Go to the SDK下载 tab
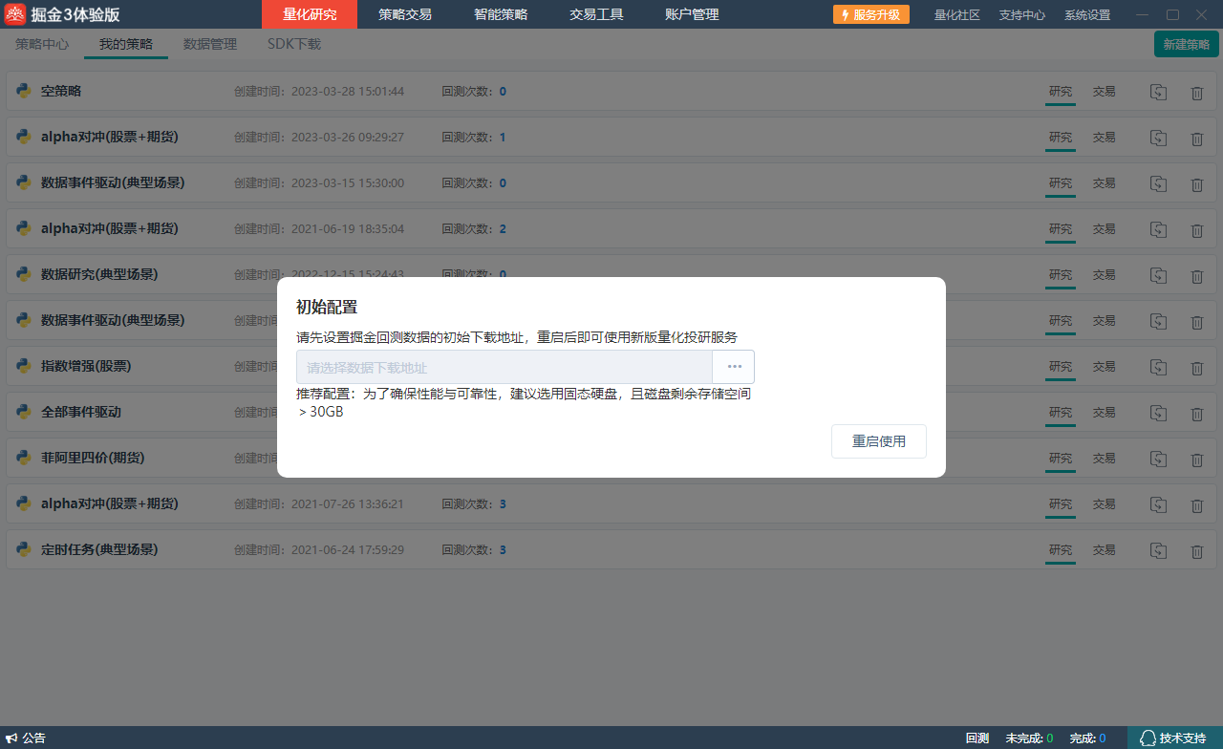The height and width of the screenshot is (749, 1223). click(294, 44)
